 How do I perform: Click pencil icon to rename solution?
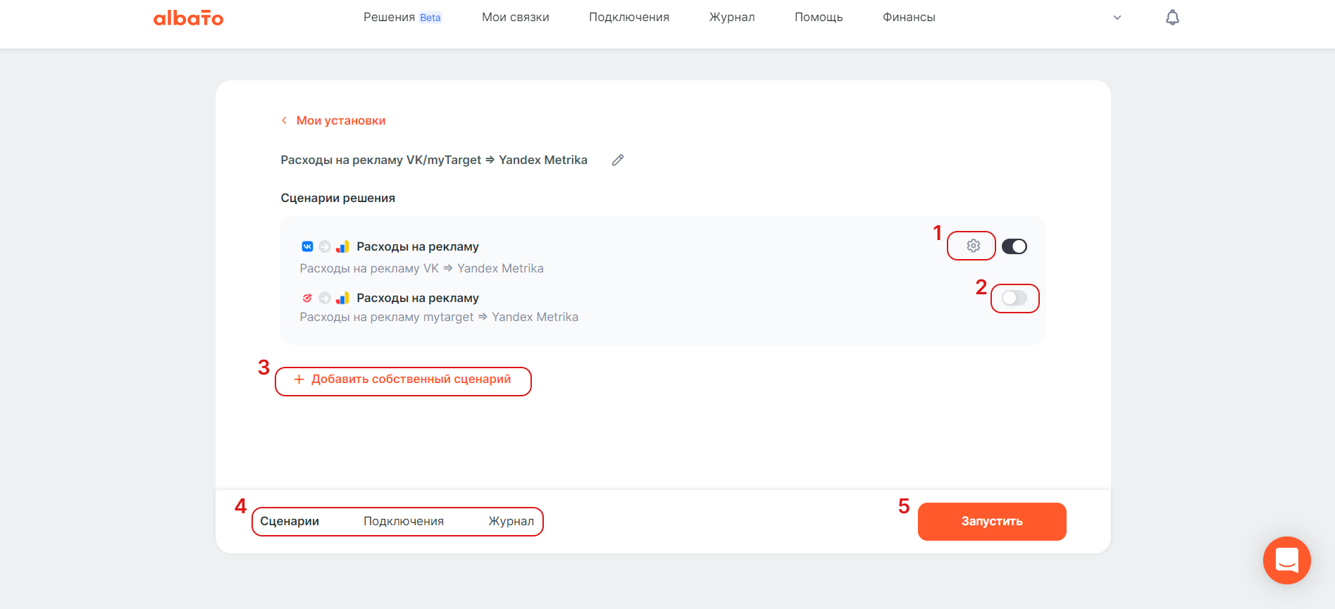(x=618, y=160)
